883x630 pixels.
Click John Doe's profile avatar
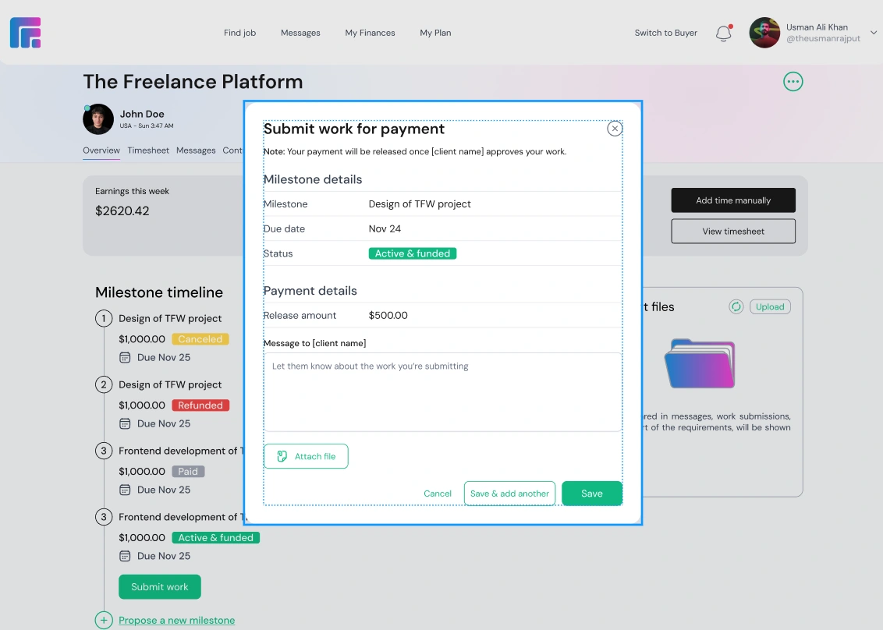pyautogui.click(x=98, y=119)
